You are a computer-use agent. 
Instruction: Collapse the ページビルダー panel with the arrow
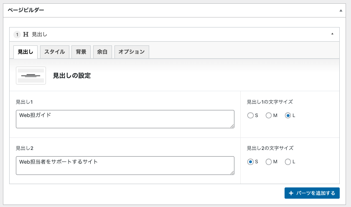(341, 10)
